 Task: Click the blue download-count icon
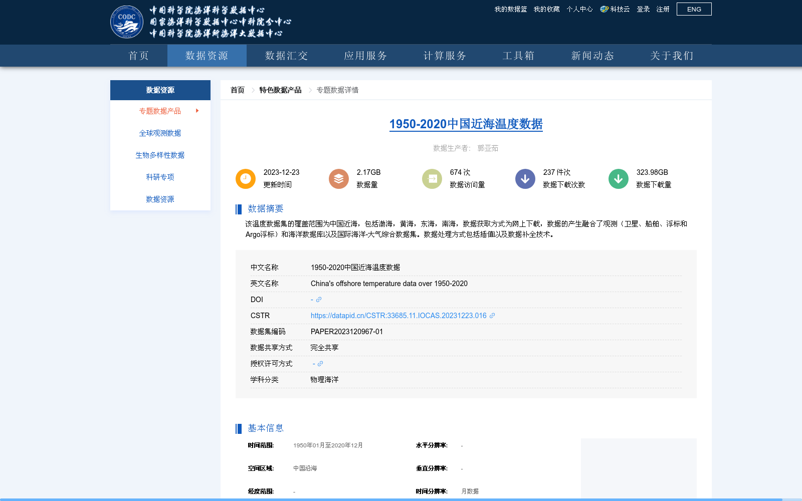click(x=525, y=178)
